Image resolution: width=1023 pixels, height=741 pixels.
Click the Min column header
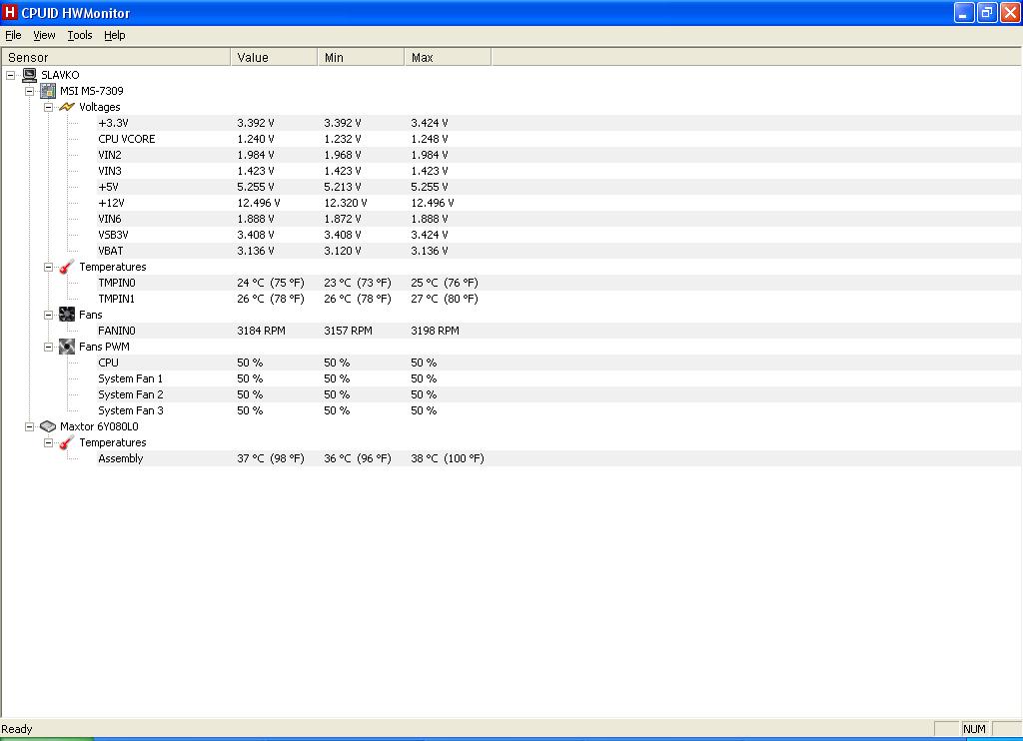361,57
